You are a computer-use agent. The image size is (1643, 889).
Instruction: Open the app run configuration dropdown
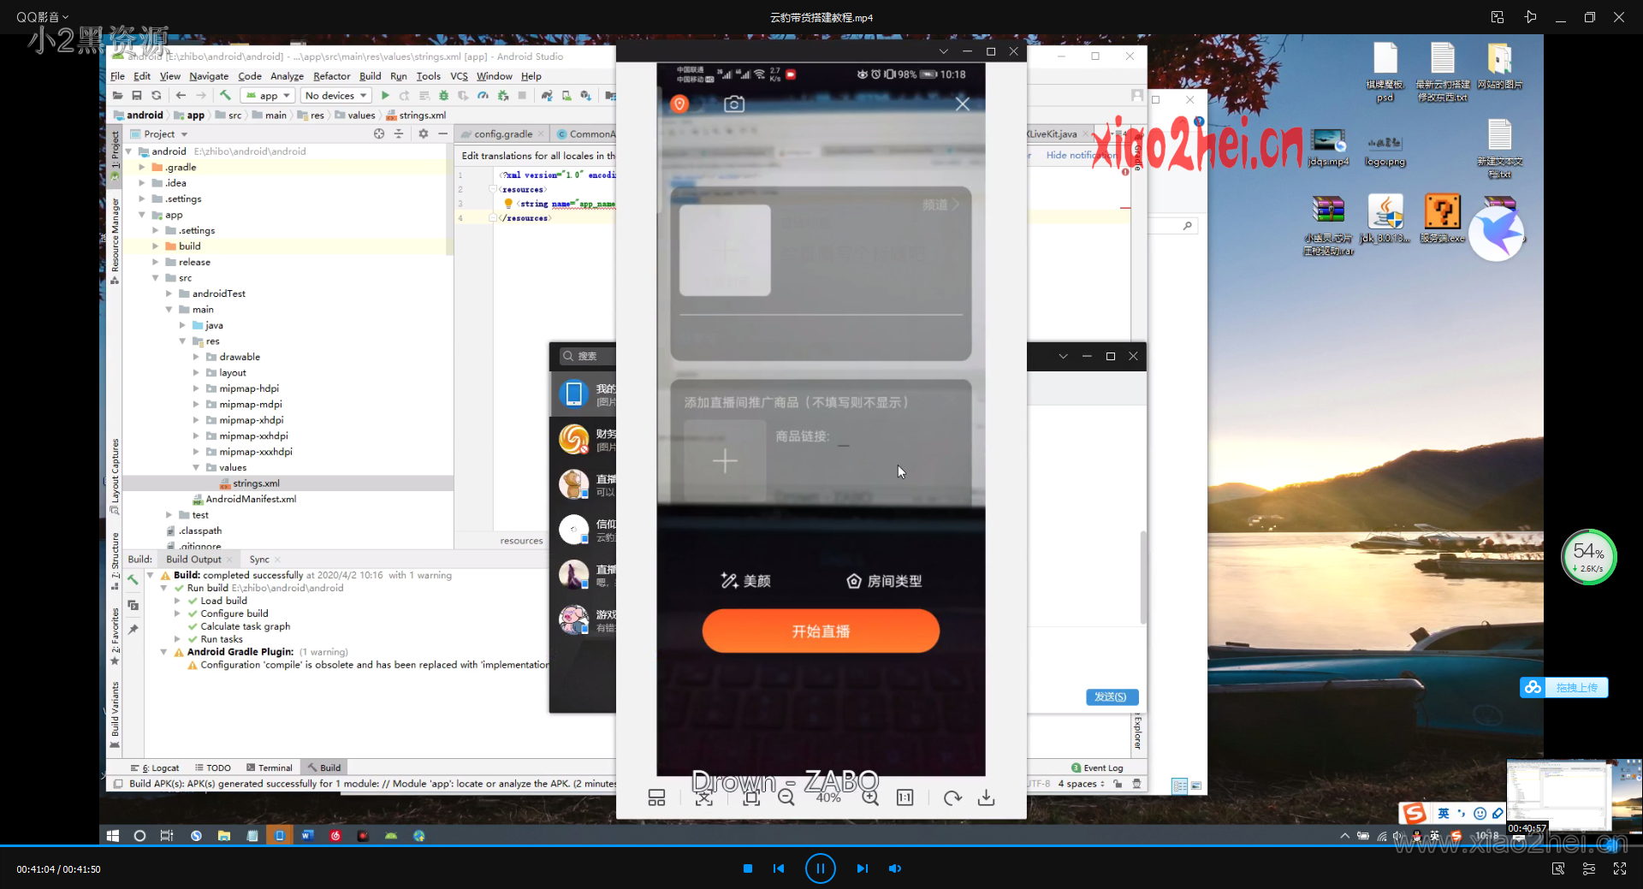tap(268, 96)
